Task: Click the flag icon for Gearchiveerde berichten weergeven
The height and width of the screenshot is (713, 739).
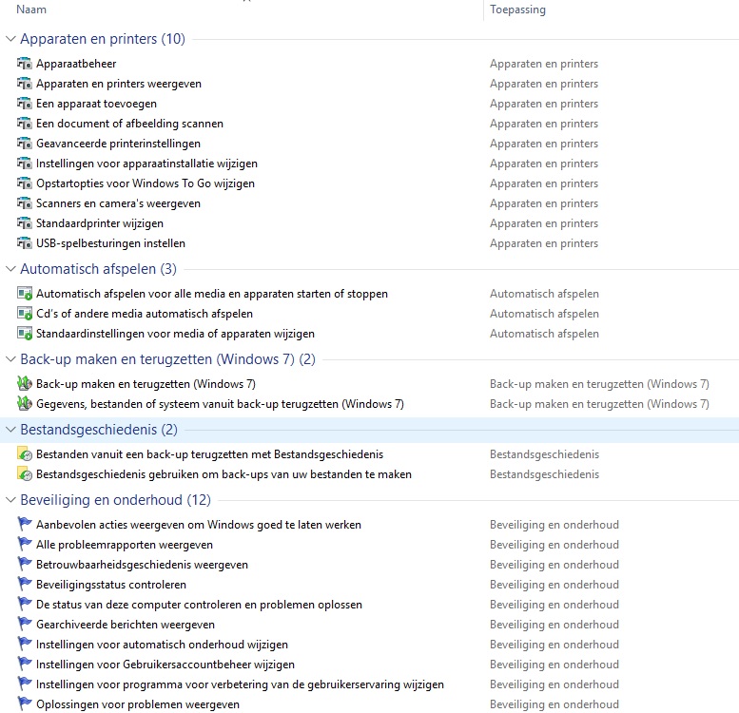Action: coord(25,624)
